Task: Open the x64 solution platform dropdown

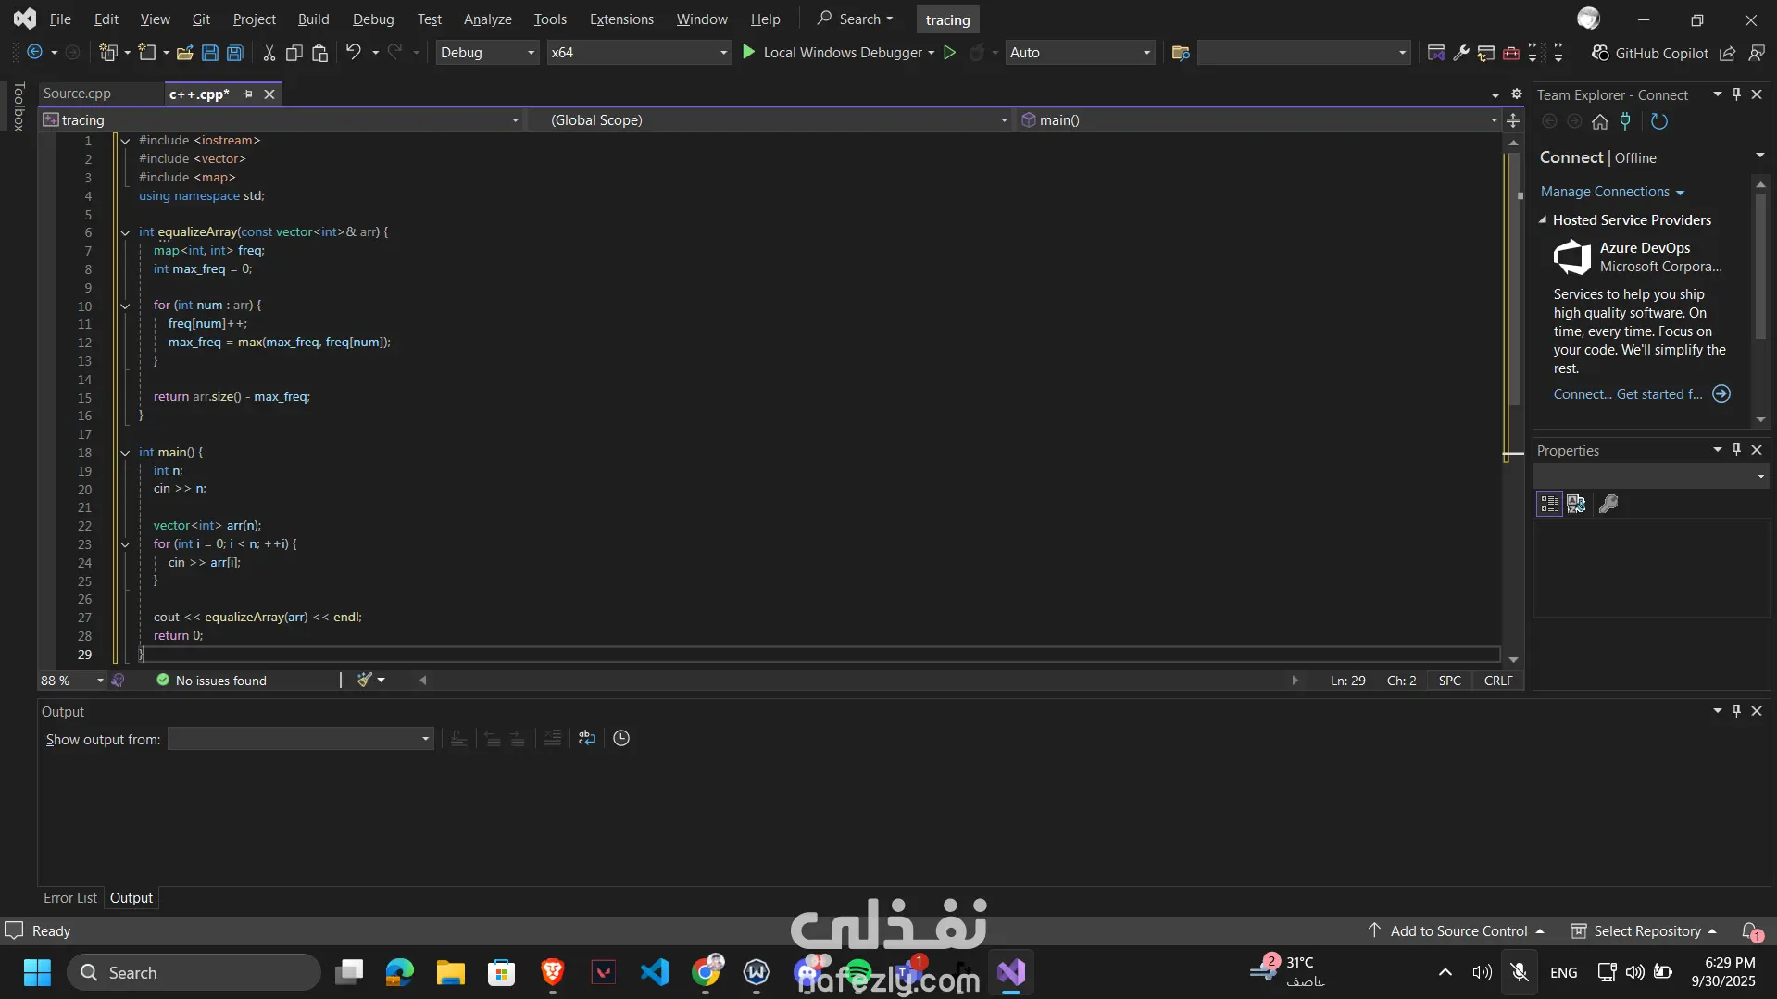Action: click(638, 53)
